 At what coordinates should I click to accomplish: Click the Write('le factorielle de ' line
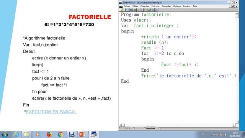coord(188,76)
